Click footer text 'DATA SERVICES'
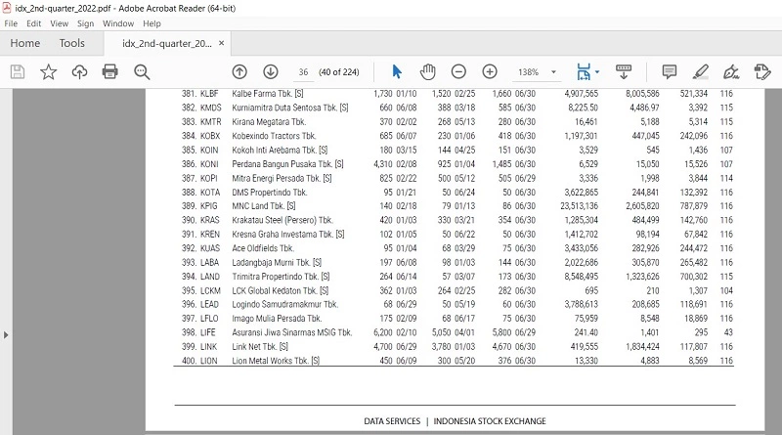 [x=392, y=421]
